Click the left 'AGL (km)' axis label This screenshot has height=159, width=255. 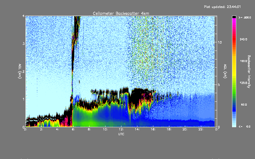click(x=20, y=71)
